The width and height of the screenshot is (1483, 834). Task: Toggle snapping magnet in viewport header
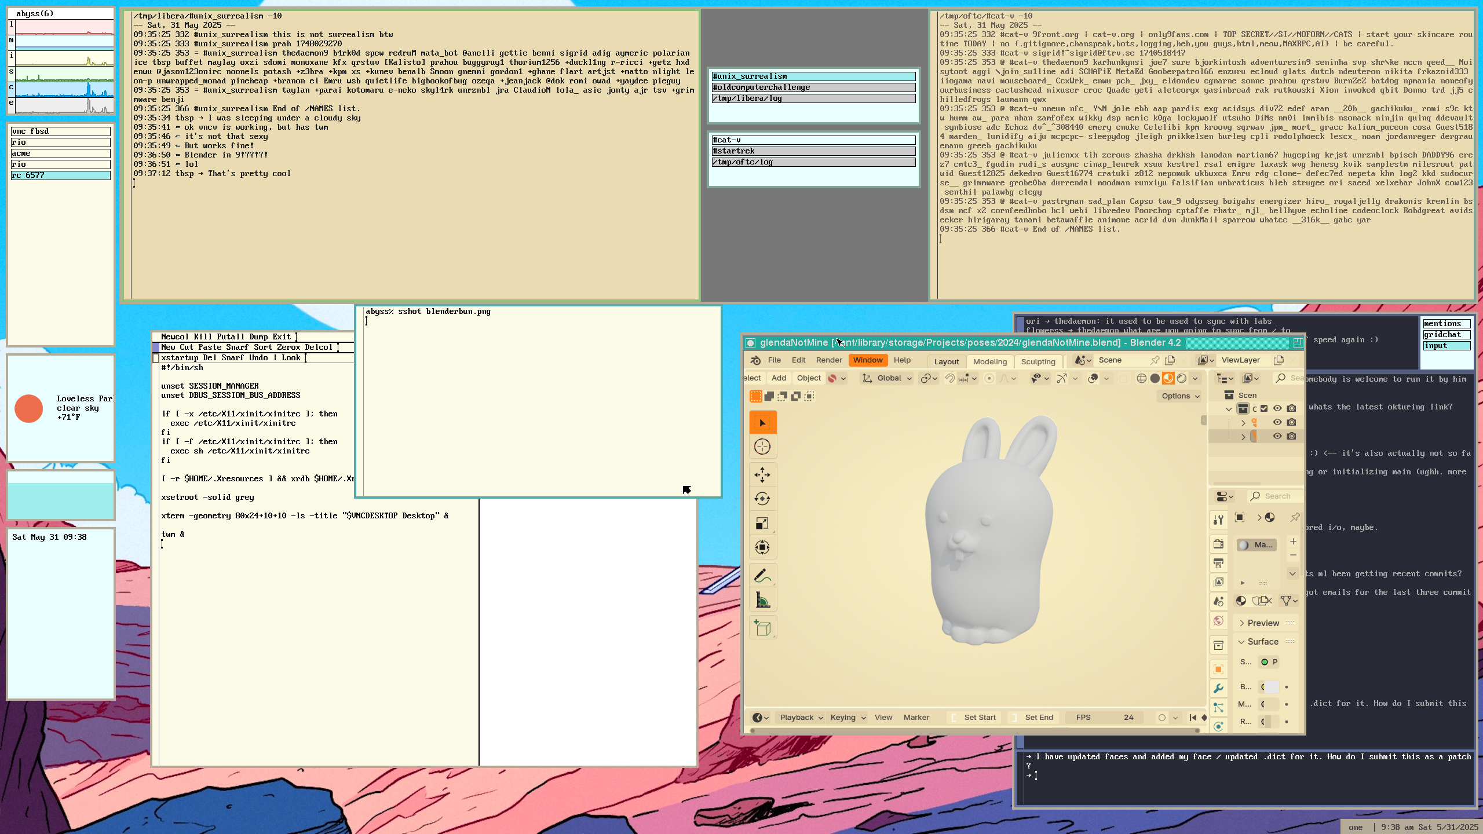(949, 378)
